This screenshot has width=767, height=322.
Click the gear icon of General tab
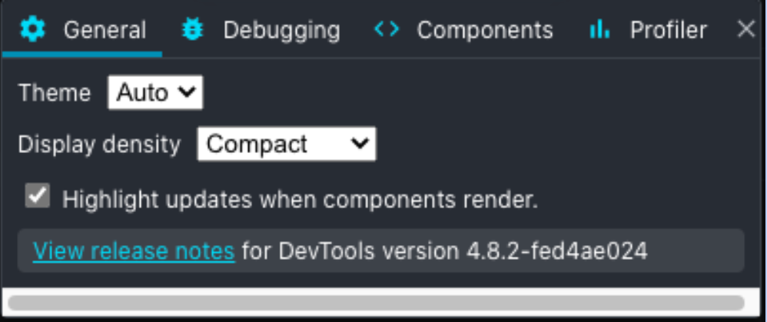coord(32,30)
